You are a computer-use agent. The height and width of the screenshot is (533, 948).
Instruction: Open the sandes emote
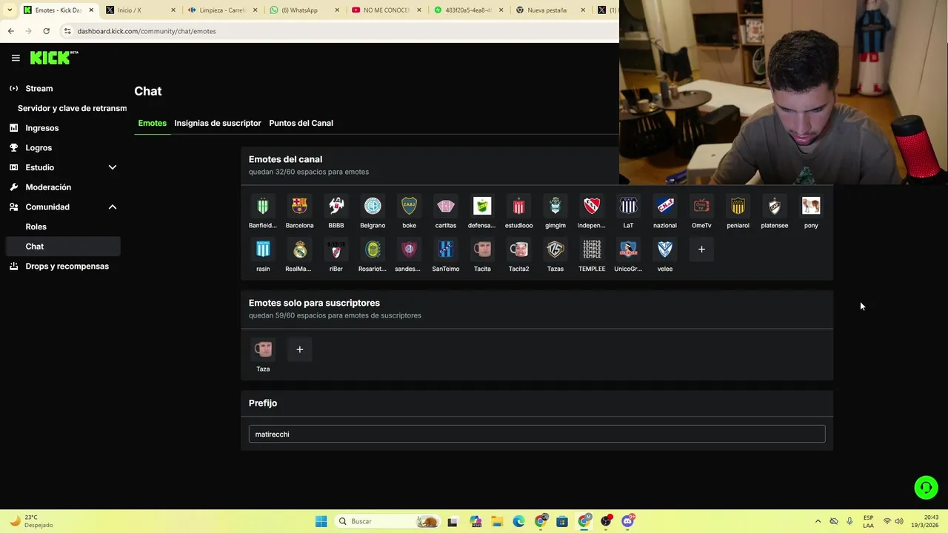(409, 249)
